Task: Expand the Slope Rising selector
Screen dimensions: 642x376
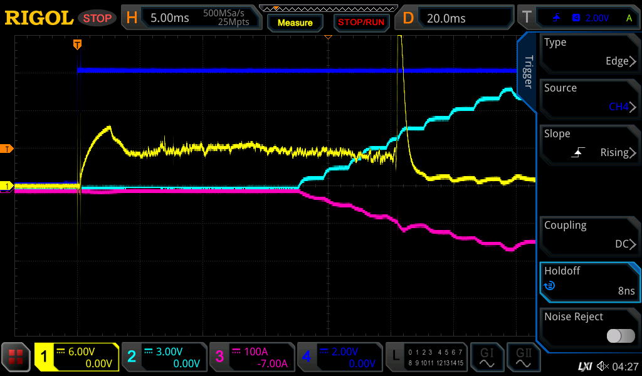Action: (x=588, y=144)
